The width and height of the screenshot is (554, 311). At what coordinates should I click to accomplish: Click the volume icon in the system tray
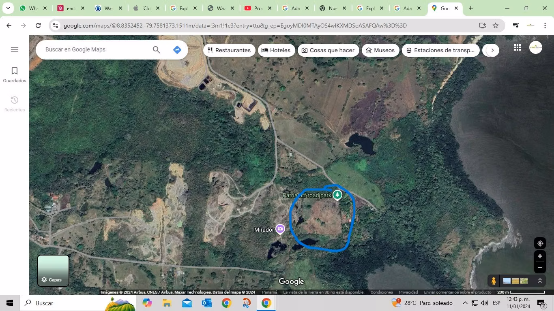pyautogui.click(x=485, y=303)
